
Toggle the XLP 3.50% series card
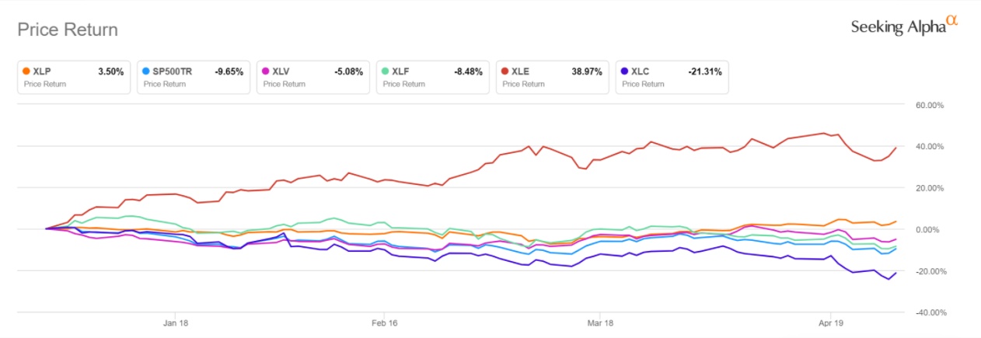tap(73, 77)
